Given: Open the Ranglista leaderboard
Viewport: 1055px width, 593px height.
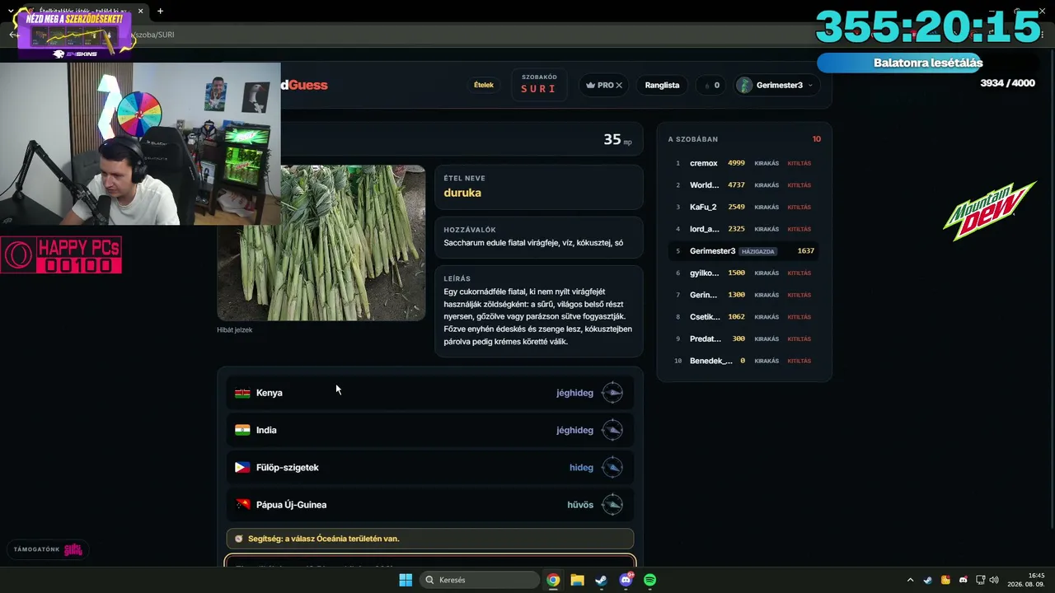Looking at the screenshot, I should coord(662,85).
